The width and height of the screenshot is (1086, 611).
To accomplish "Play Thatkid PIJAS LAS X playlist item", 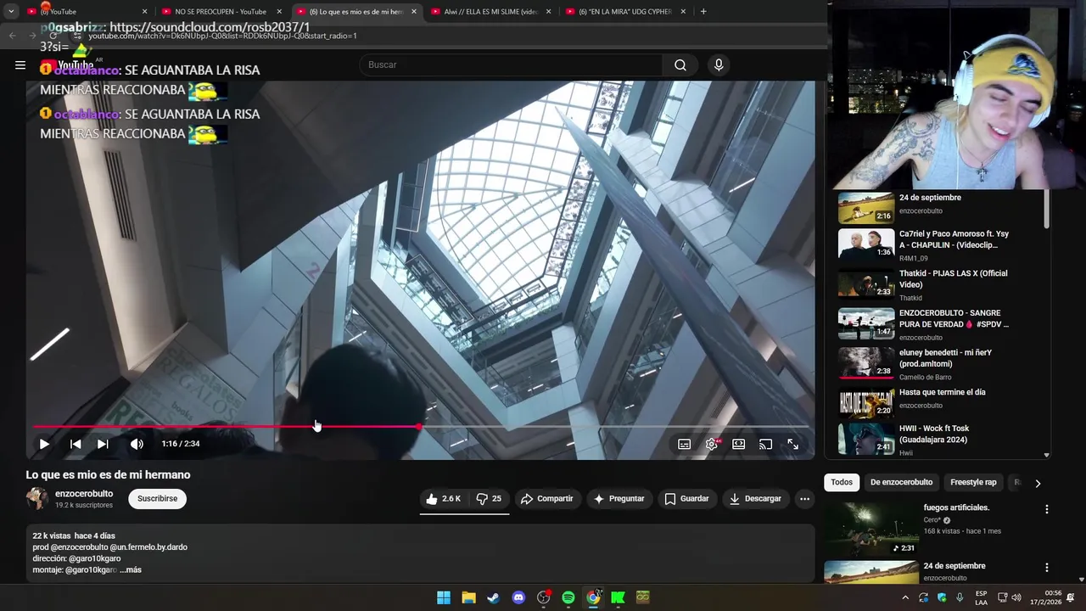I will point(938,284).
